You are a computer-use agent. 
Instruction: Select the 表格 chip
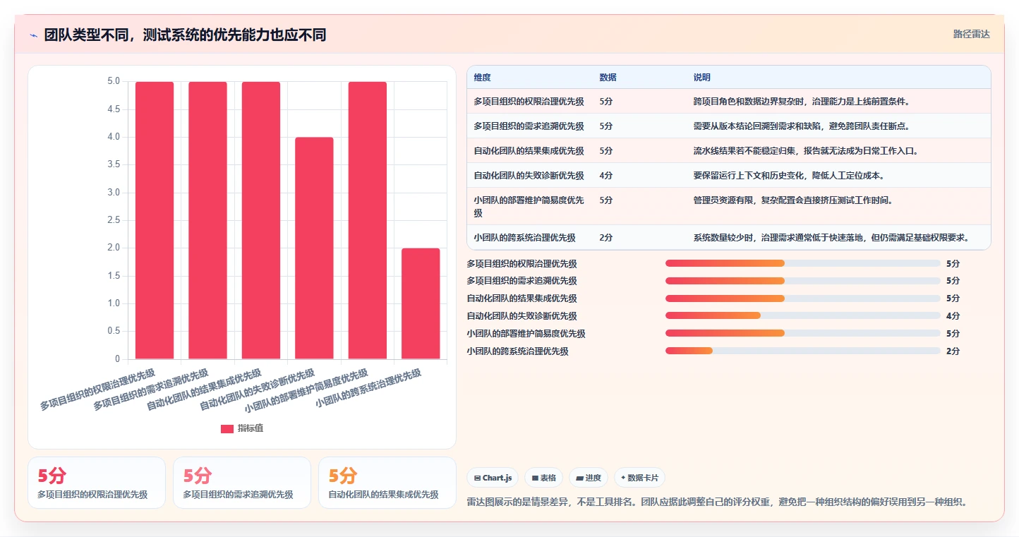click(x=543, y=478)
